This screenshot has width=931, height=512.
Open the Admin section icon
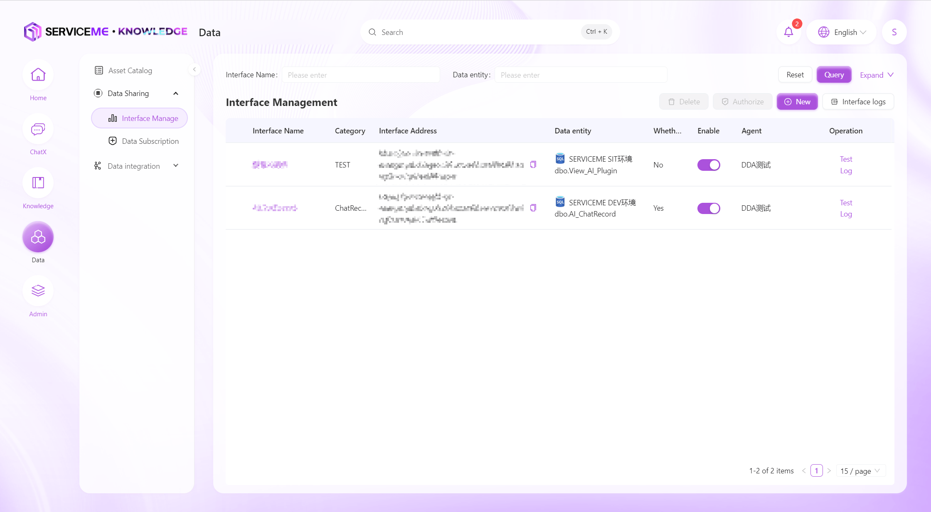[38, 291]
